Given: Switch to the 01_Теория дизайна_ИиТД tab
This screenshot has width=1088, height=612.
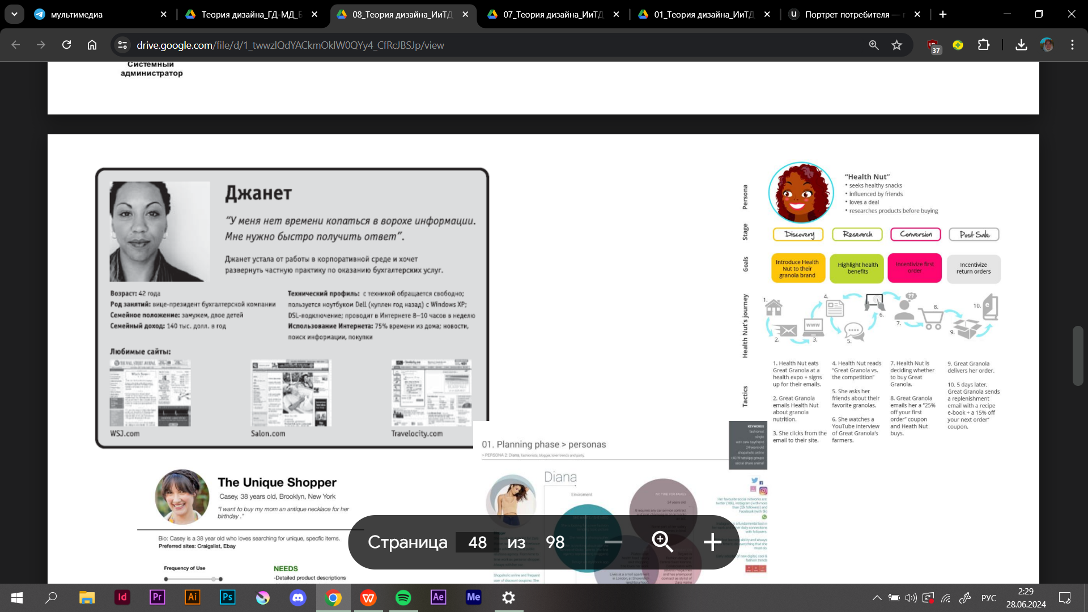Looking at the screenshot, I should pyautogui.click(x=703, y=14).
